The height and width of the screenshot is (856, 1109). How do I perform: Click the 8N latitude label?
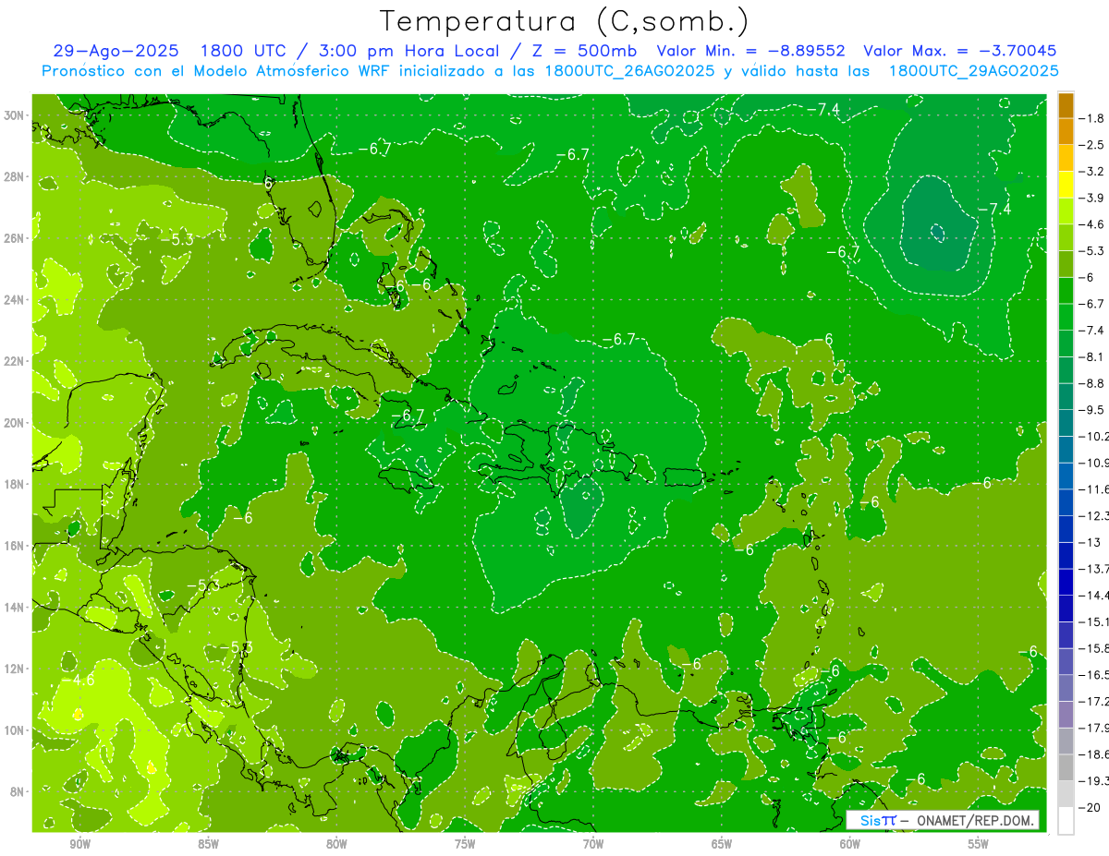click(17, 791)
